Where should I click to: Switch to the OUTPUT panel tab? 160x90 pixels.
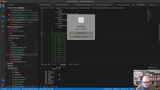[x=55, y=64]
